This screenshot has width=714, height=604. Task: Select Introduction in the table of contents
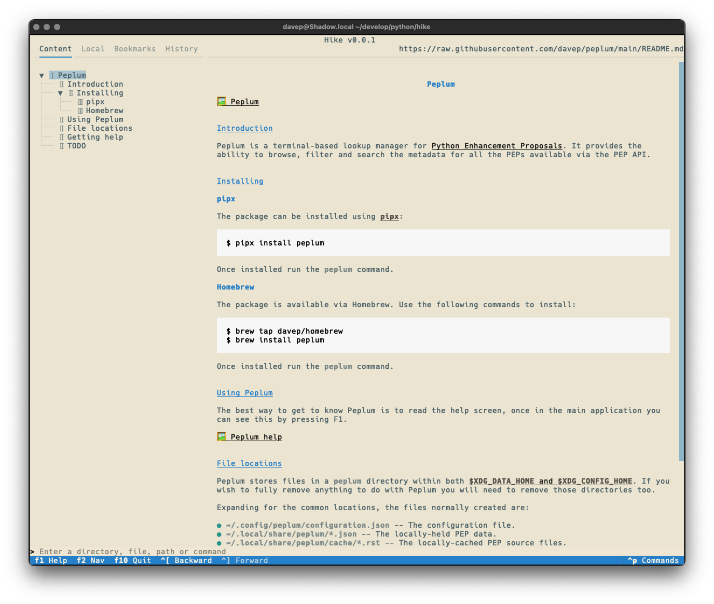pos(95,84)
